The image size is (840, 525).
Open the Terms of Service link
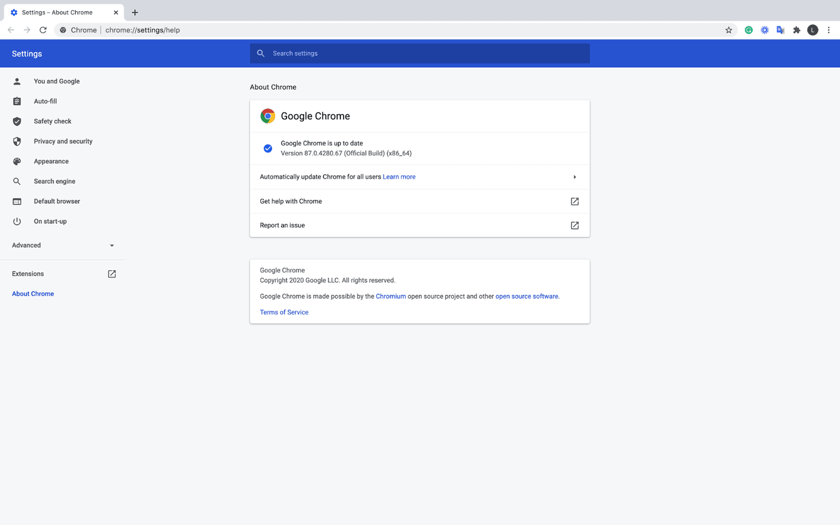click(x=284, y=312)
